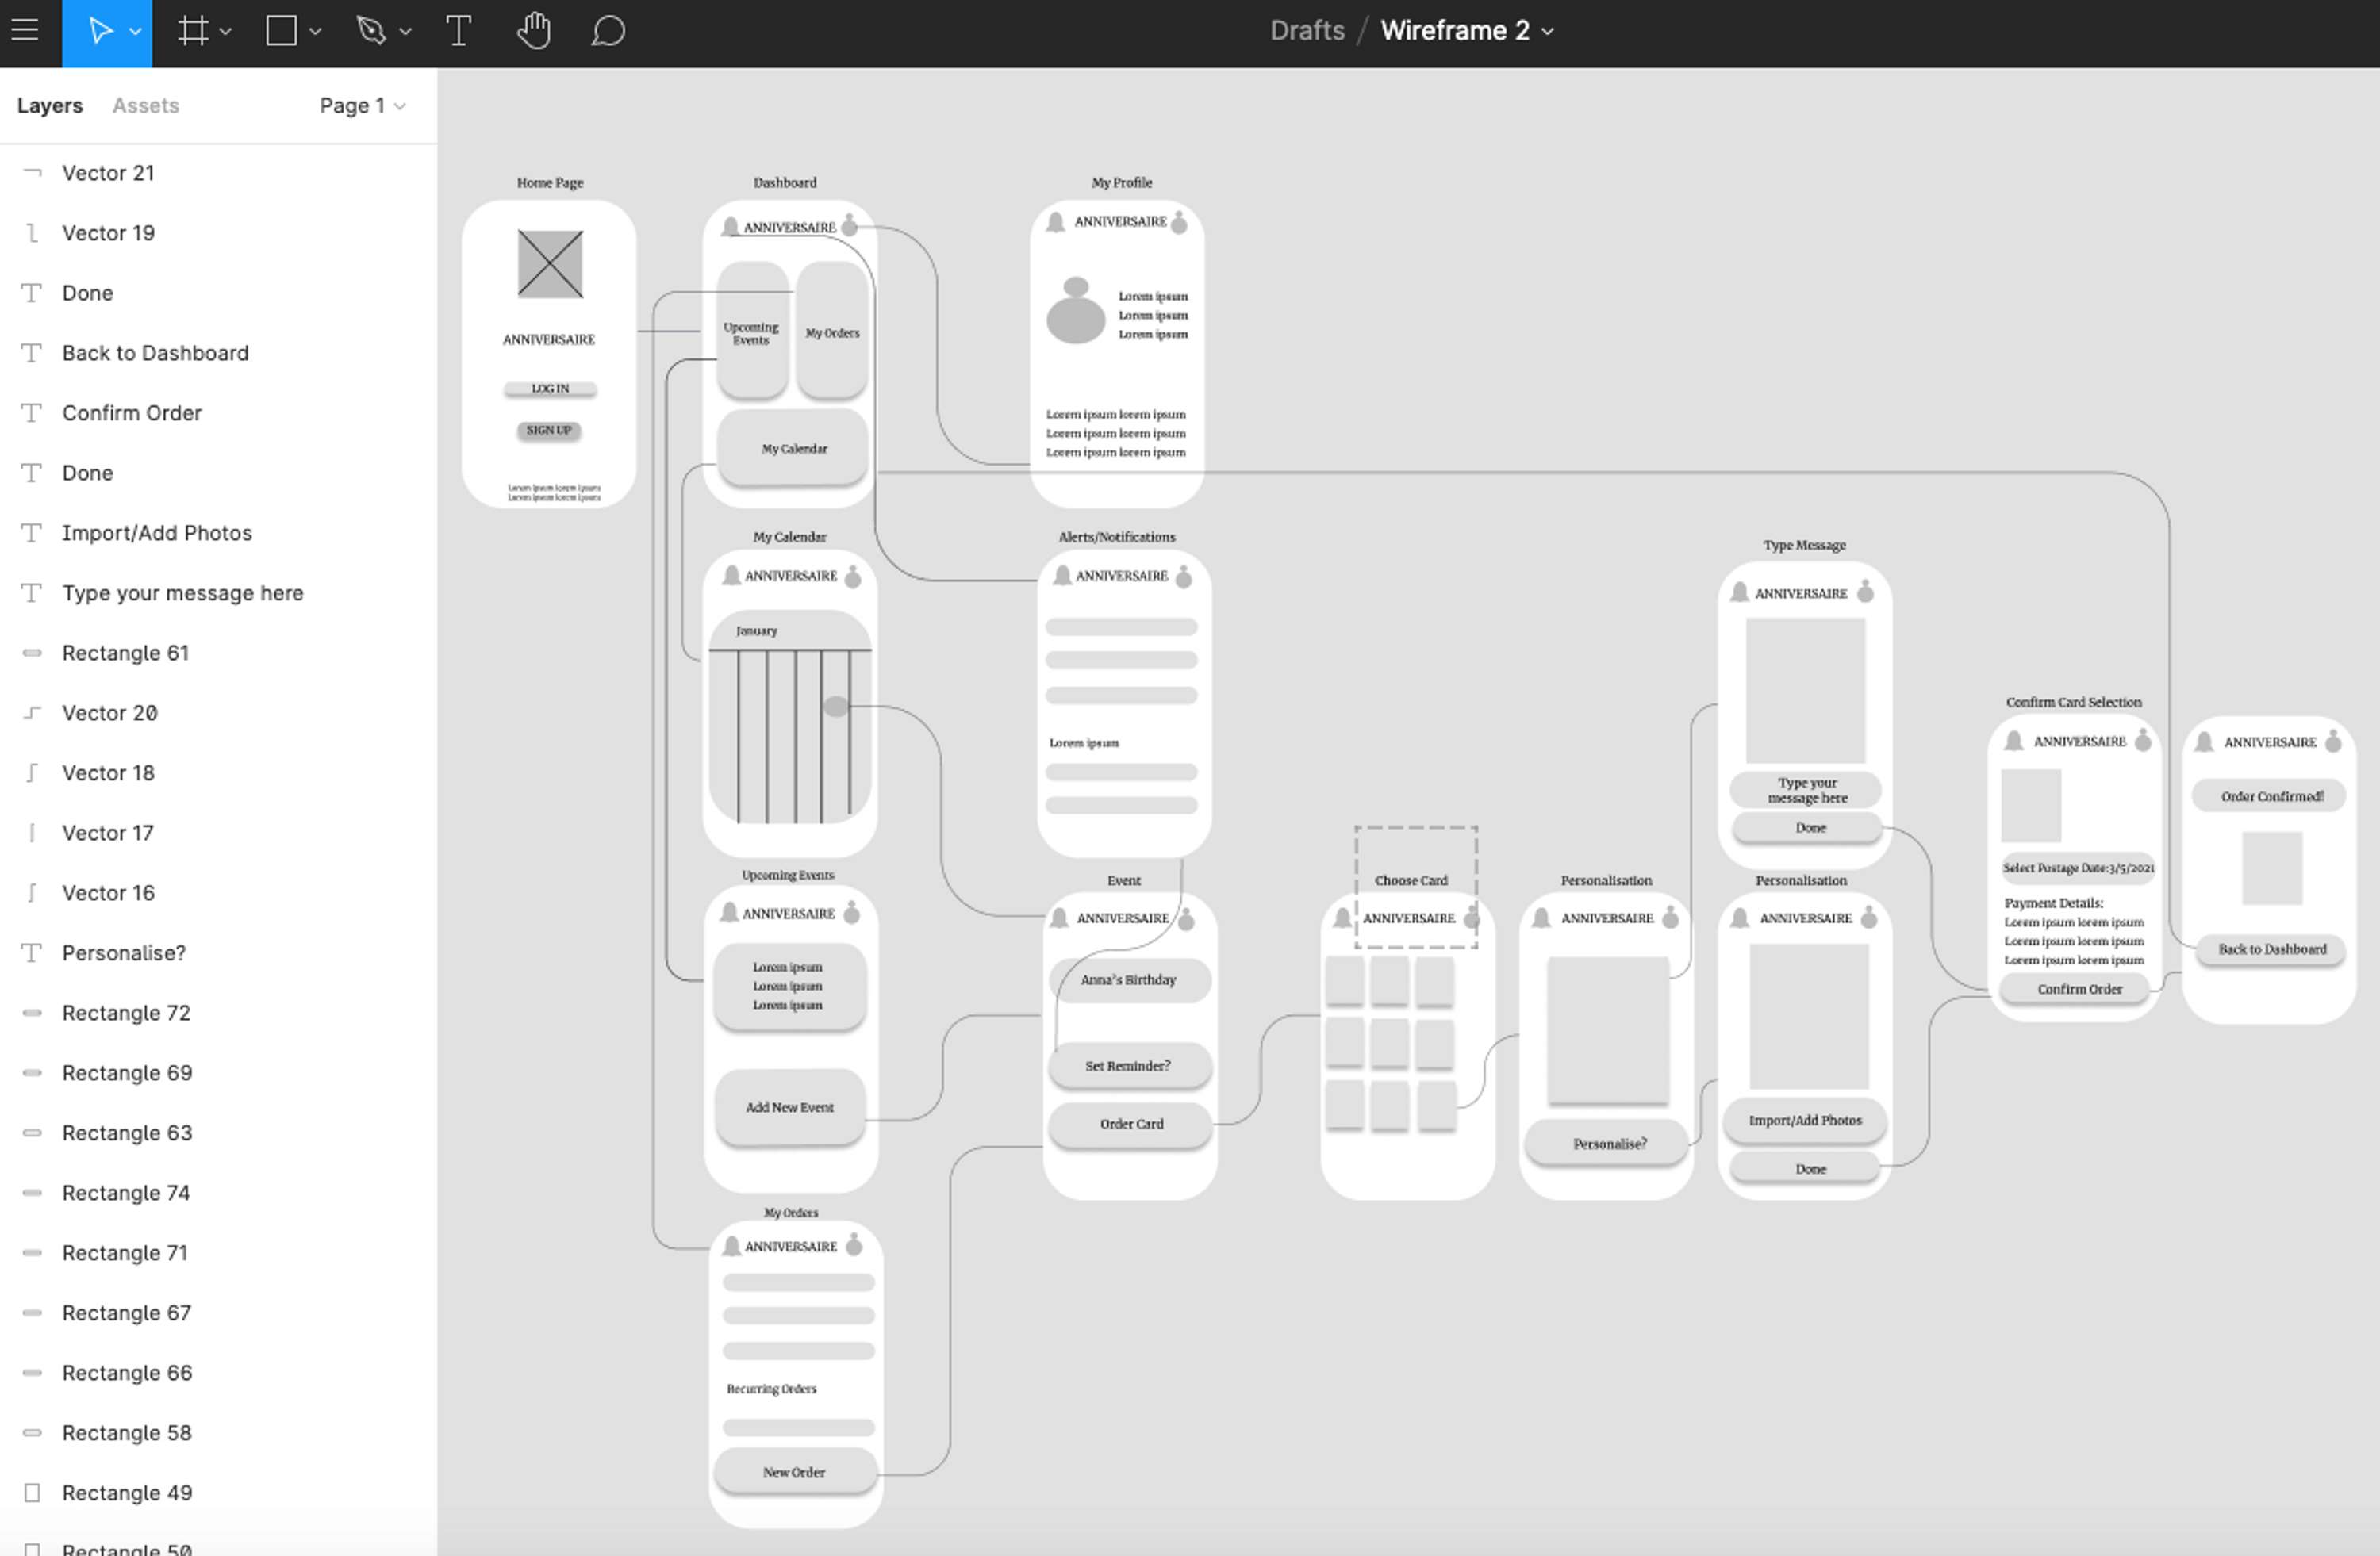
Task: Expand the shape tools chevron
Action: pyautogui.click(x=315, y=32)
